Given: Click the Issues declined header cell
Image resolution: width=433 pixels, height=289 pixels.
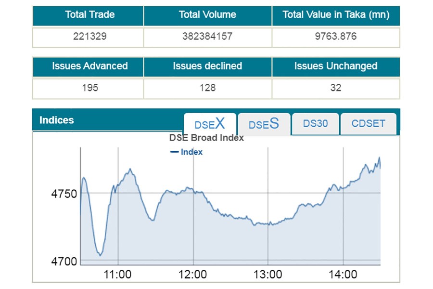Looking at the screenshot, I should click(x=207, y=66).
